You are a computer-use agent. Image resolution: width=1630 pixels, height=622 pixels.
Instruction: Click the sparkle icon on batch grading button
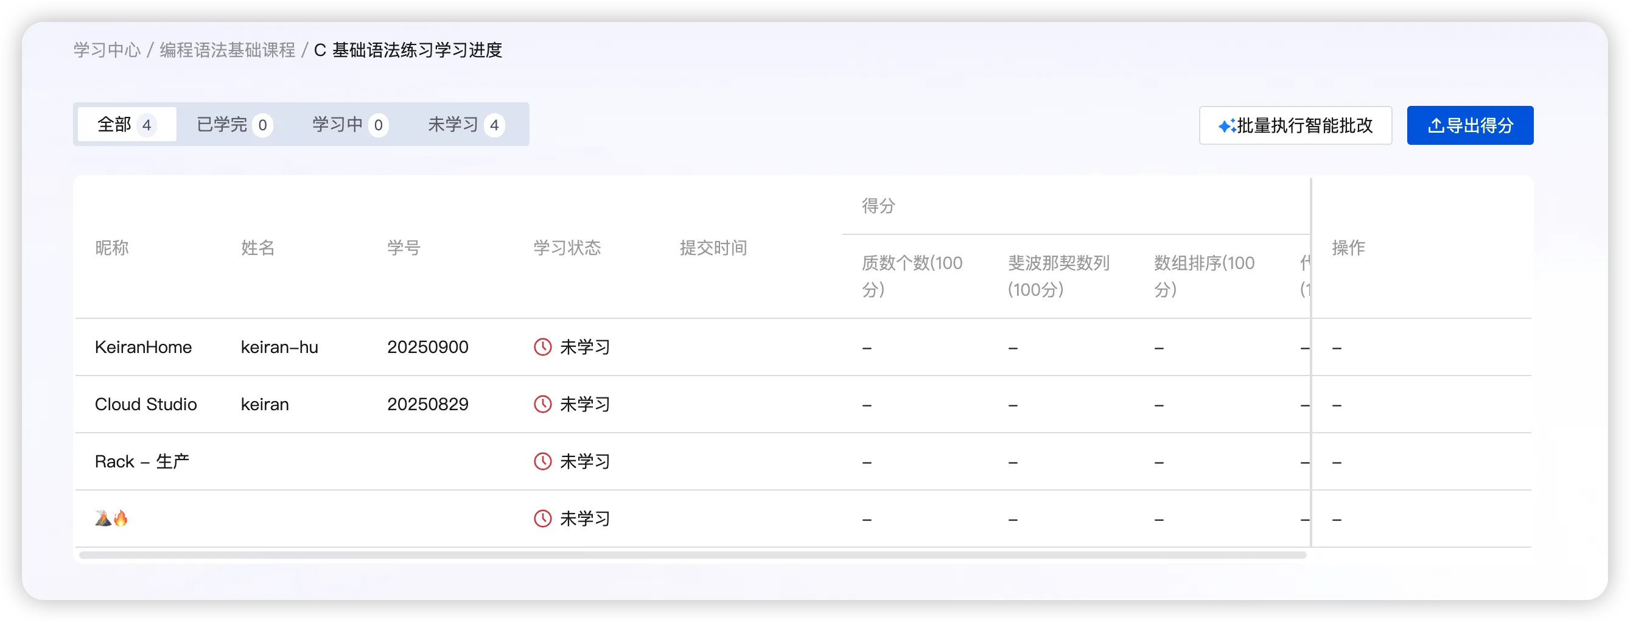click(x=1227, y=126)
